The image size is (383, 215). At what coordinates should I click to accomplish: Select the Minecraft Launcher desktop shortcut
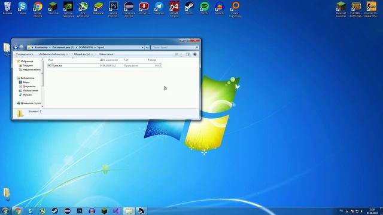point(341,10)
